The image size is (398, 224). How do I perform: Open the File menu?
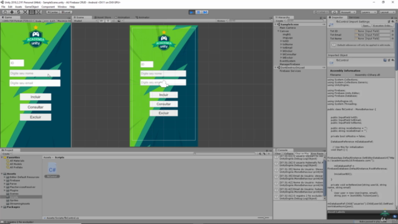coord(3,7)
